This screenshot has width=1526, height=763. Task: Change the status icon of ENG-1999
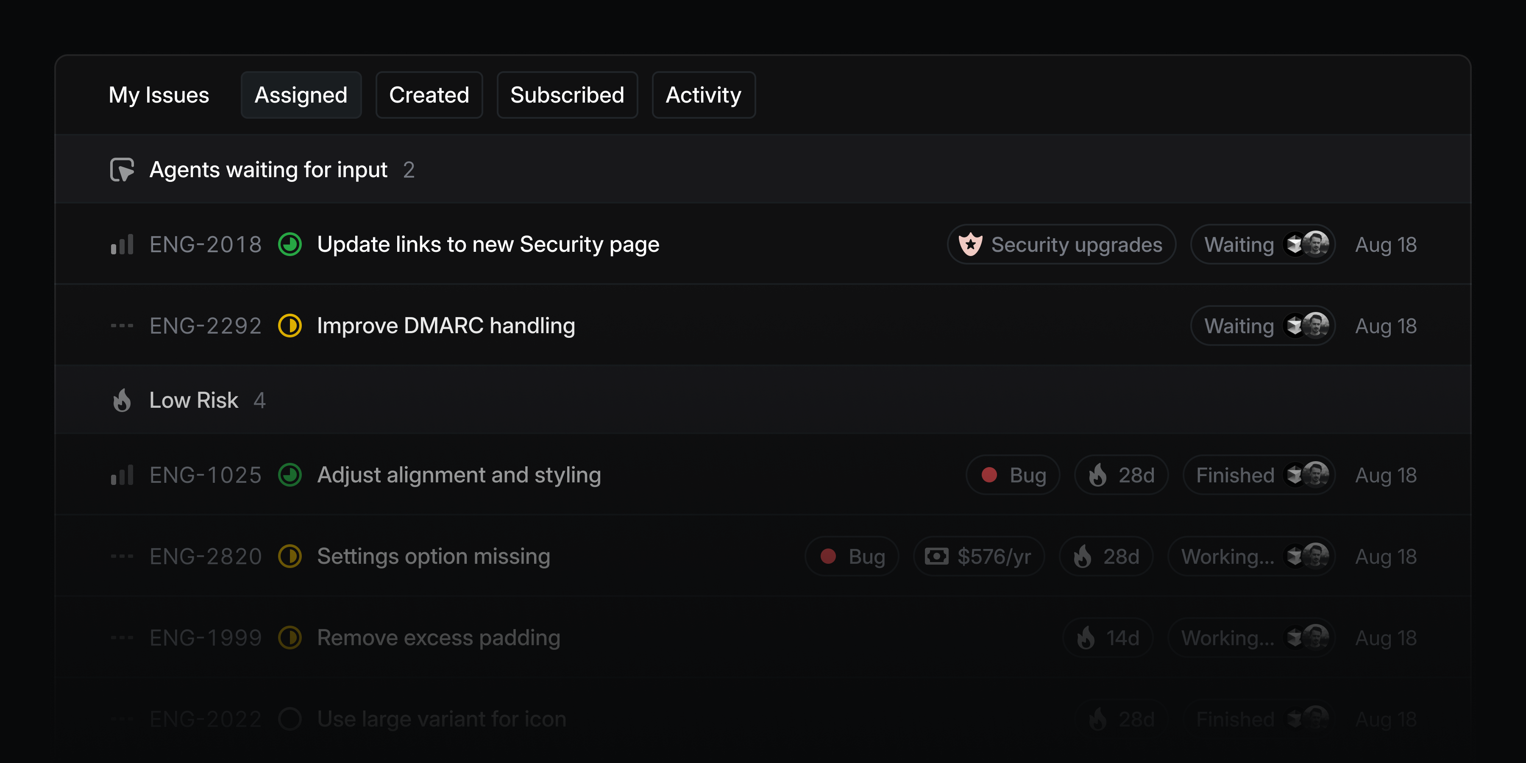pyautogui.click(x=290, y=638)
